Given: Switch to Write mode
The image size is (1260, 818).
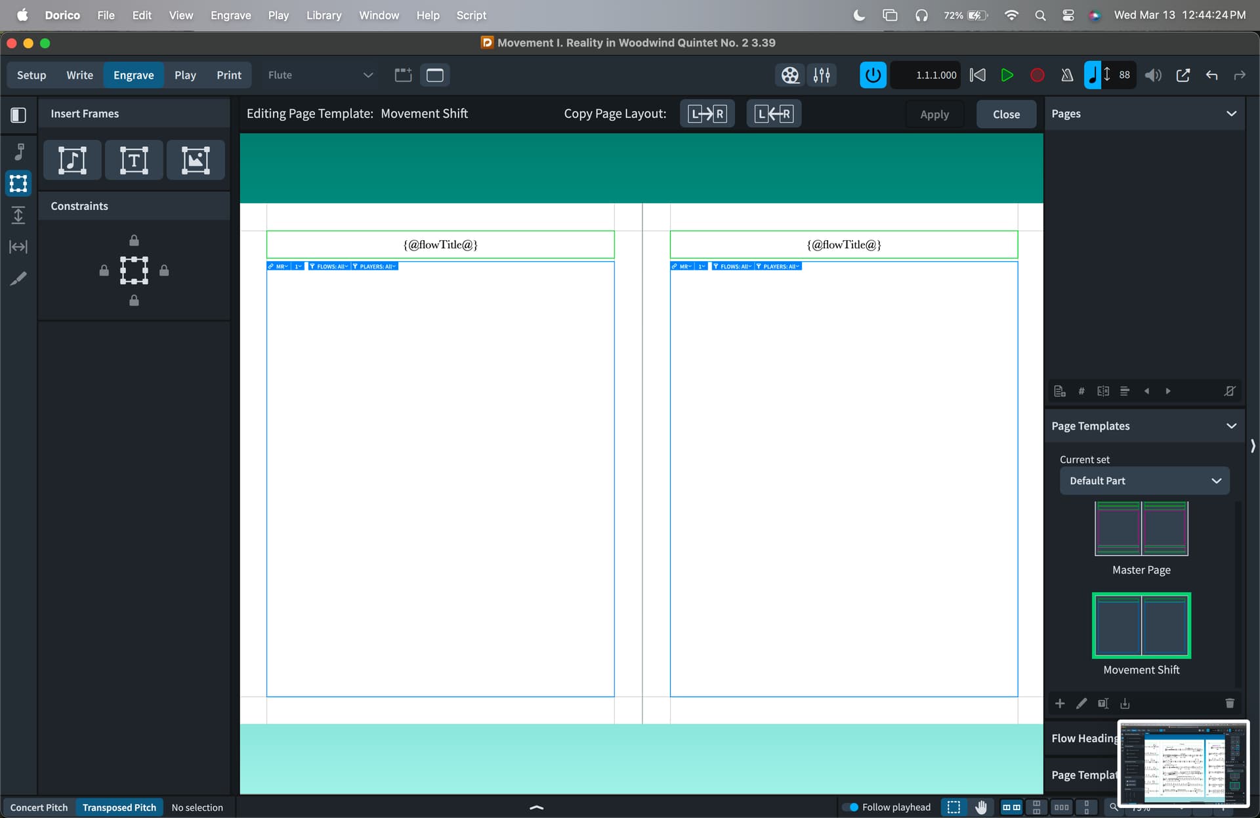Looking at the screenshot, I should pos(79,75).
